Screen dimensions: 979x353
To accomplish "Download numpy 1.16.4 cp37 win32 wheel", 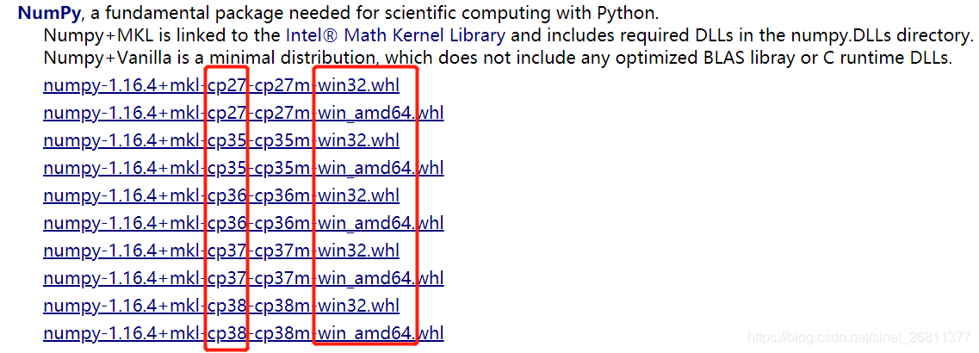I will click(x=221, y=251).
